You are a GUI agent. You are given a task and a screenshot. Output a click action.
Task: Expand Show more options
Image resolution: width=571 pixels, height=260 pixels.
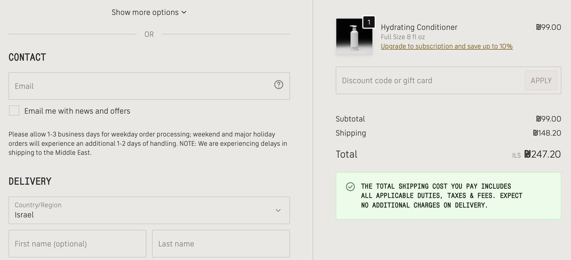point(149,12)
